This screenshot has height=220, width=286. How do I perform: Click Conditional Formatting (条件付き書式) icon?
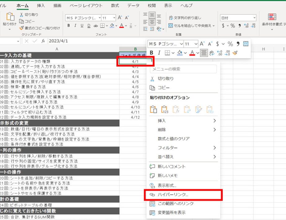click(272, 17)
